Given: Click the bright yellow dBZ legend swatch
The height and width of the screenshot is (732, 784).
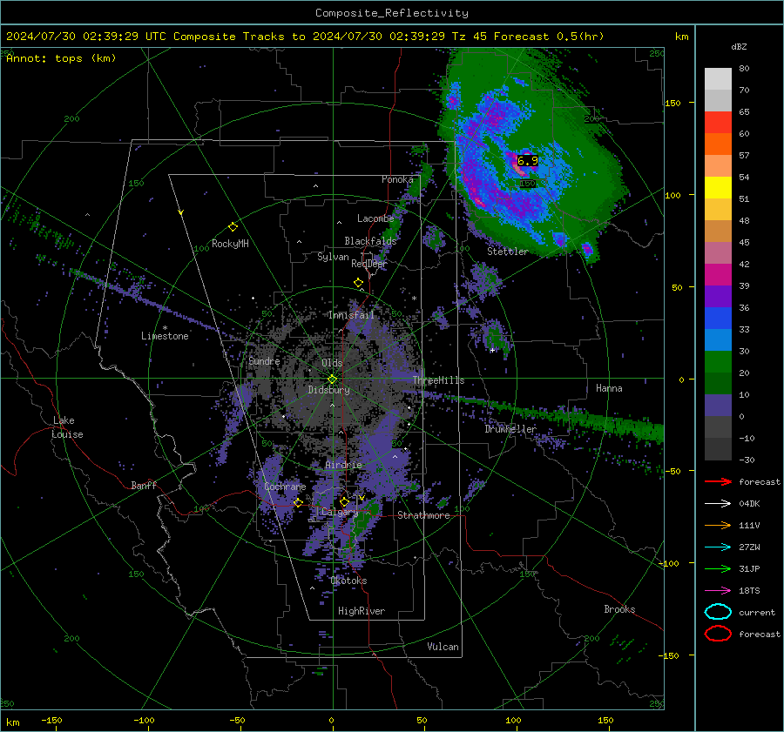Looking at the screenshot, I should 718,188.
